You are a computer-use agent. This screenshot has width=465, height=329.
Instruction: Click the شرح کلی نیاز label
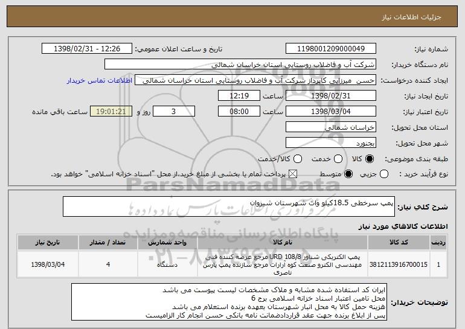pos(423,207)
